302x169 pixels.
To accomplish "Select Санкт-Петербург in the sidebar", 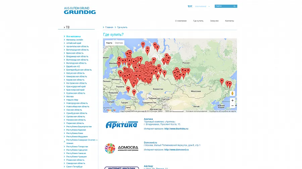I will (x=74, y=167).
